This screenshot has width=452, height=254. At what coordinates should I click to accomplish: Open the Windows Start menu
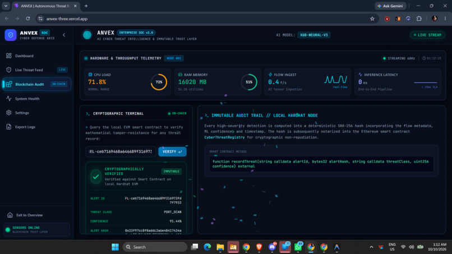(x=115, y=247)
